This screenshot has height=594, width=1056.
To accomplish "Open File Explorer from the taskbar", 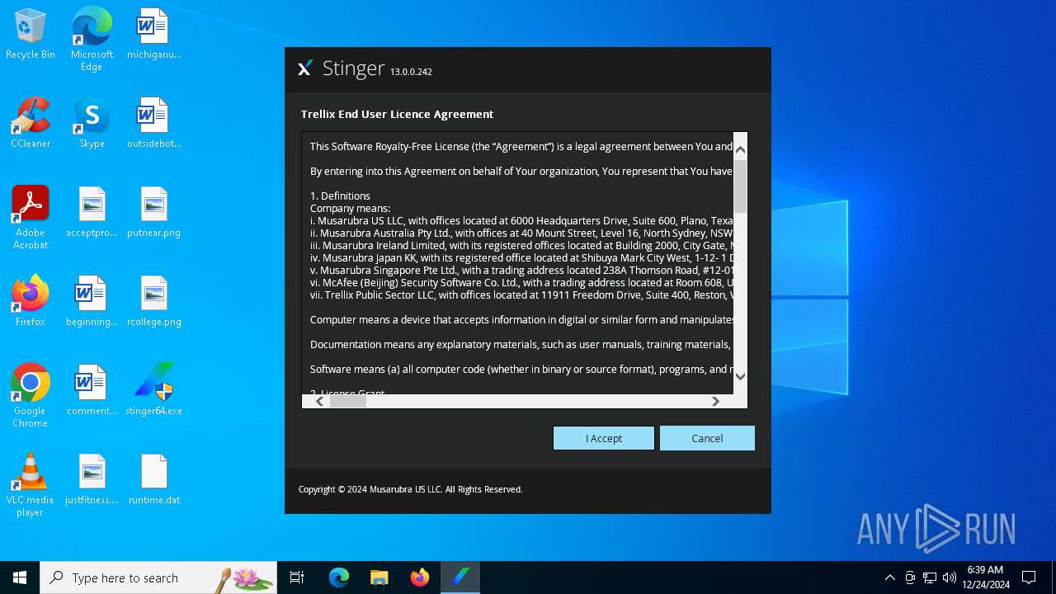I will [x=379, y=577].
